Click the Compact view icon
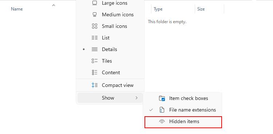 (x=95, y=85)
